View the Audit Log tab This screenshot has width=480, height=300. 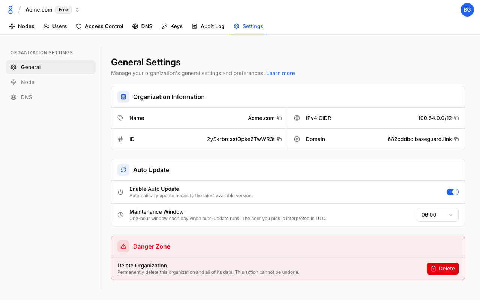click(208, 26)
